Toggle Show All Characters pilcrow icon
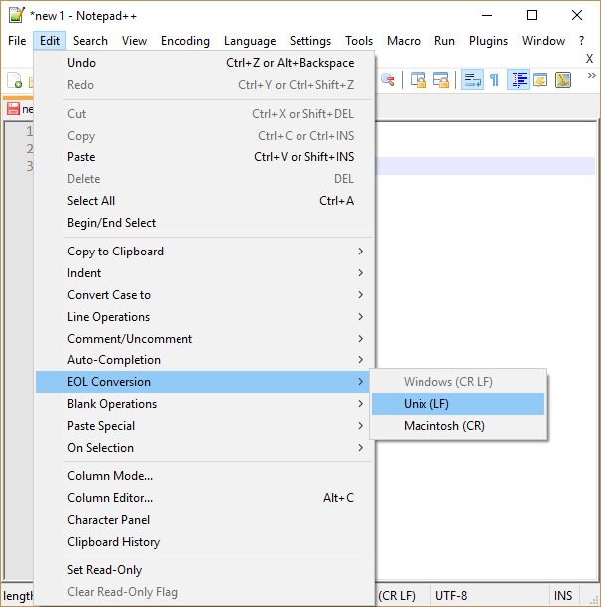The height and width of the screenshot is (607, 601). pos(494,80)
